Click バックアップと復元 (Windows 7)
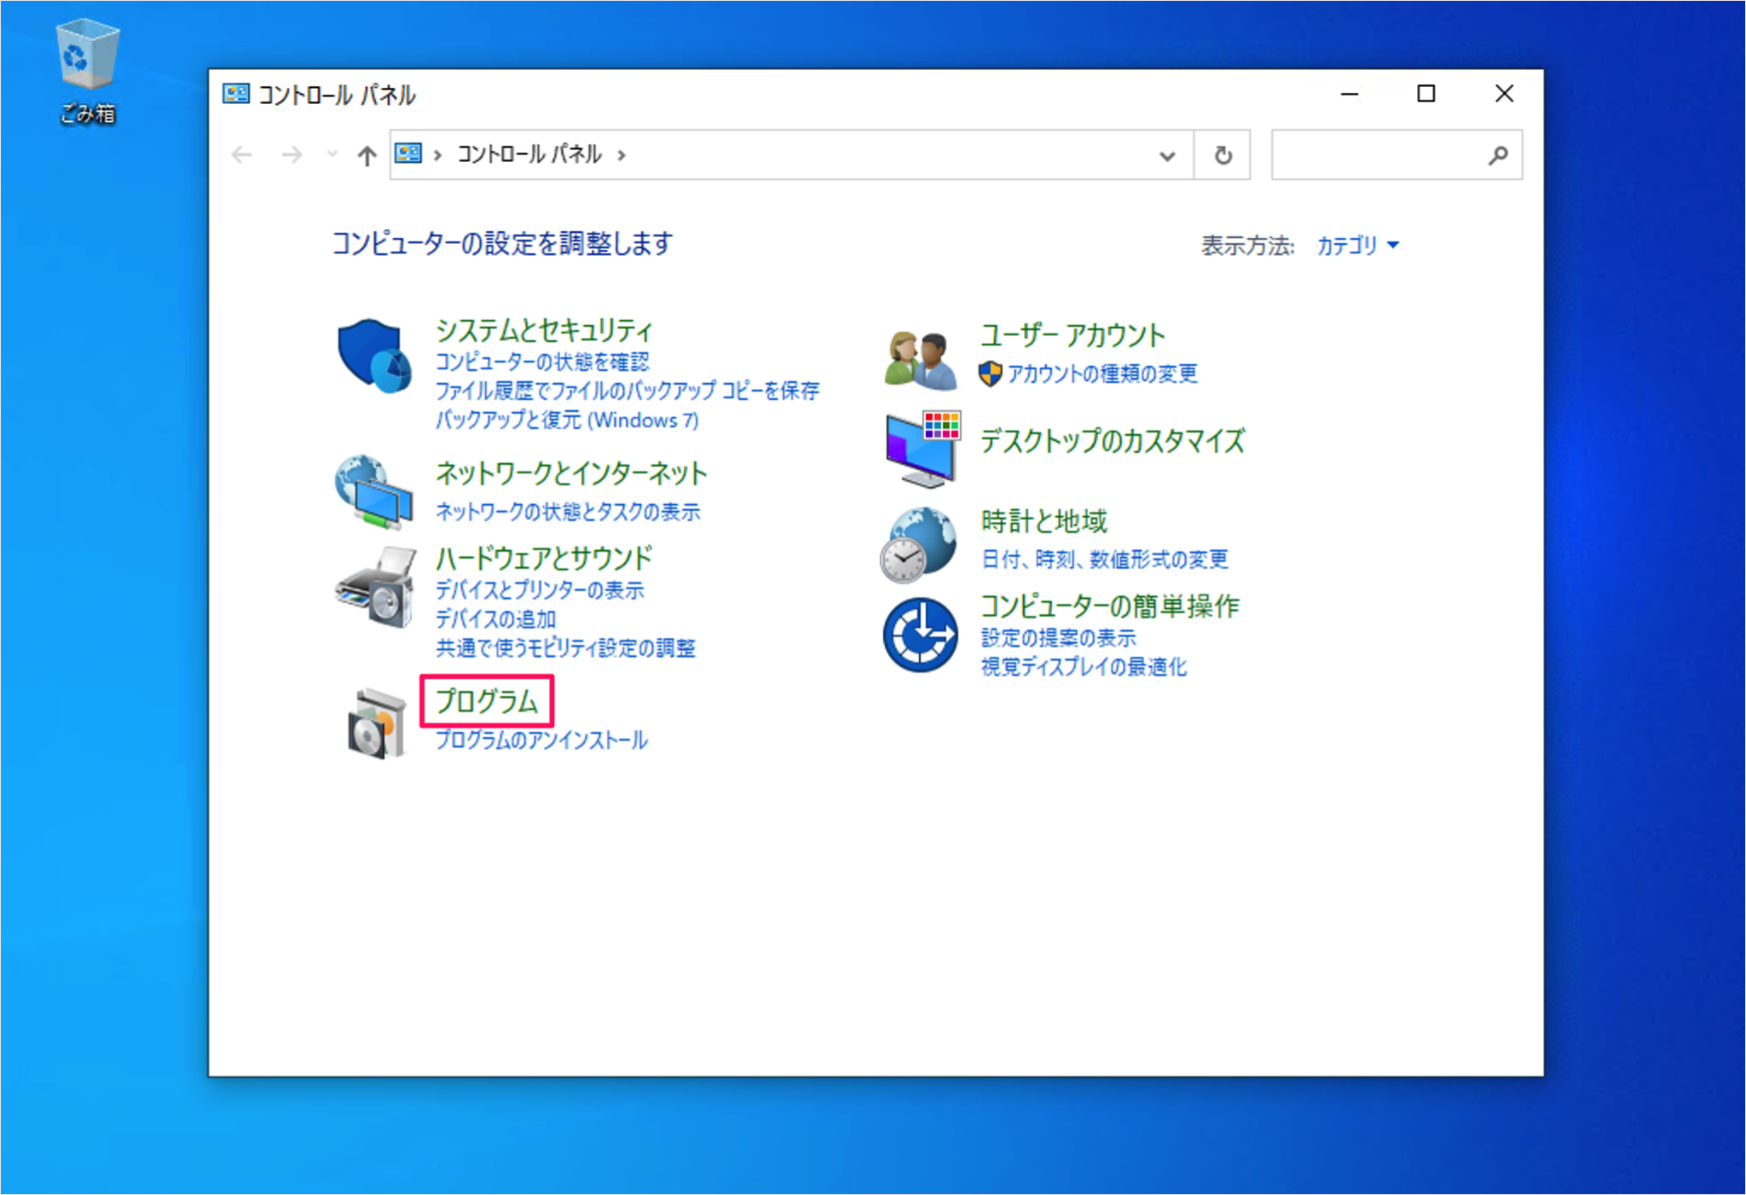 click(565, 420)
